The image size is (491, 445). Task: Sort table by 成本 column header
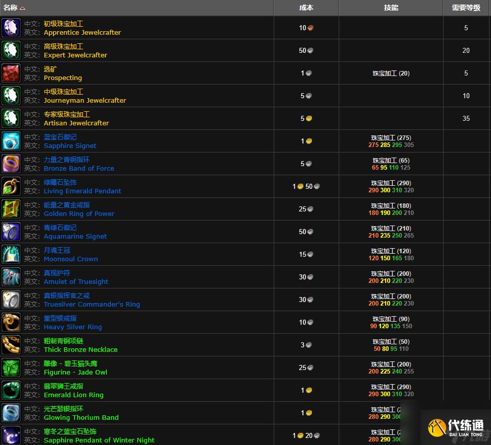coord(306,8)
